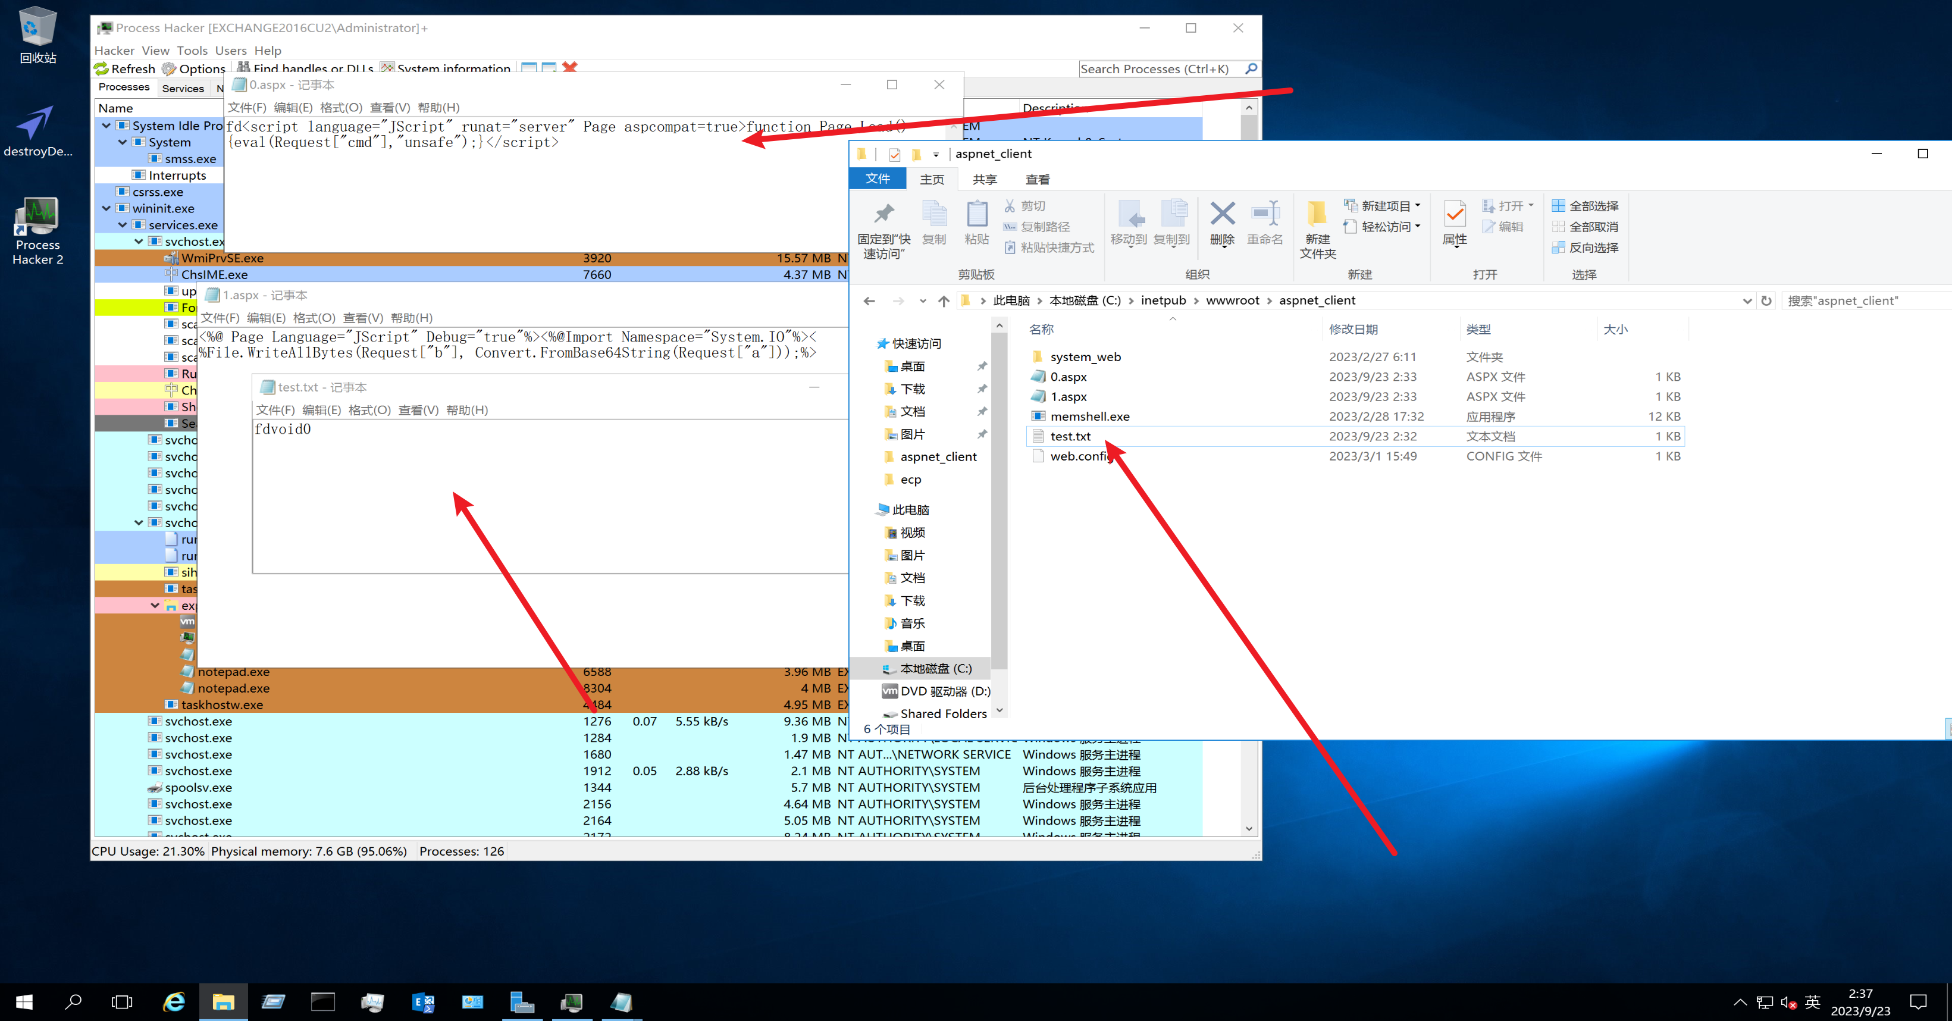Click wwwroot in the address breadcrumb
This screenshot has width=1952, height=1021.
click(x=1232, y=301)
